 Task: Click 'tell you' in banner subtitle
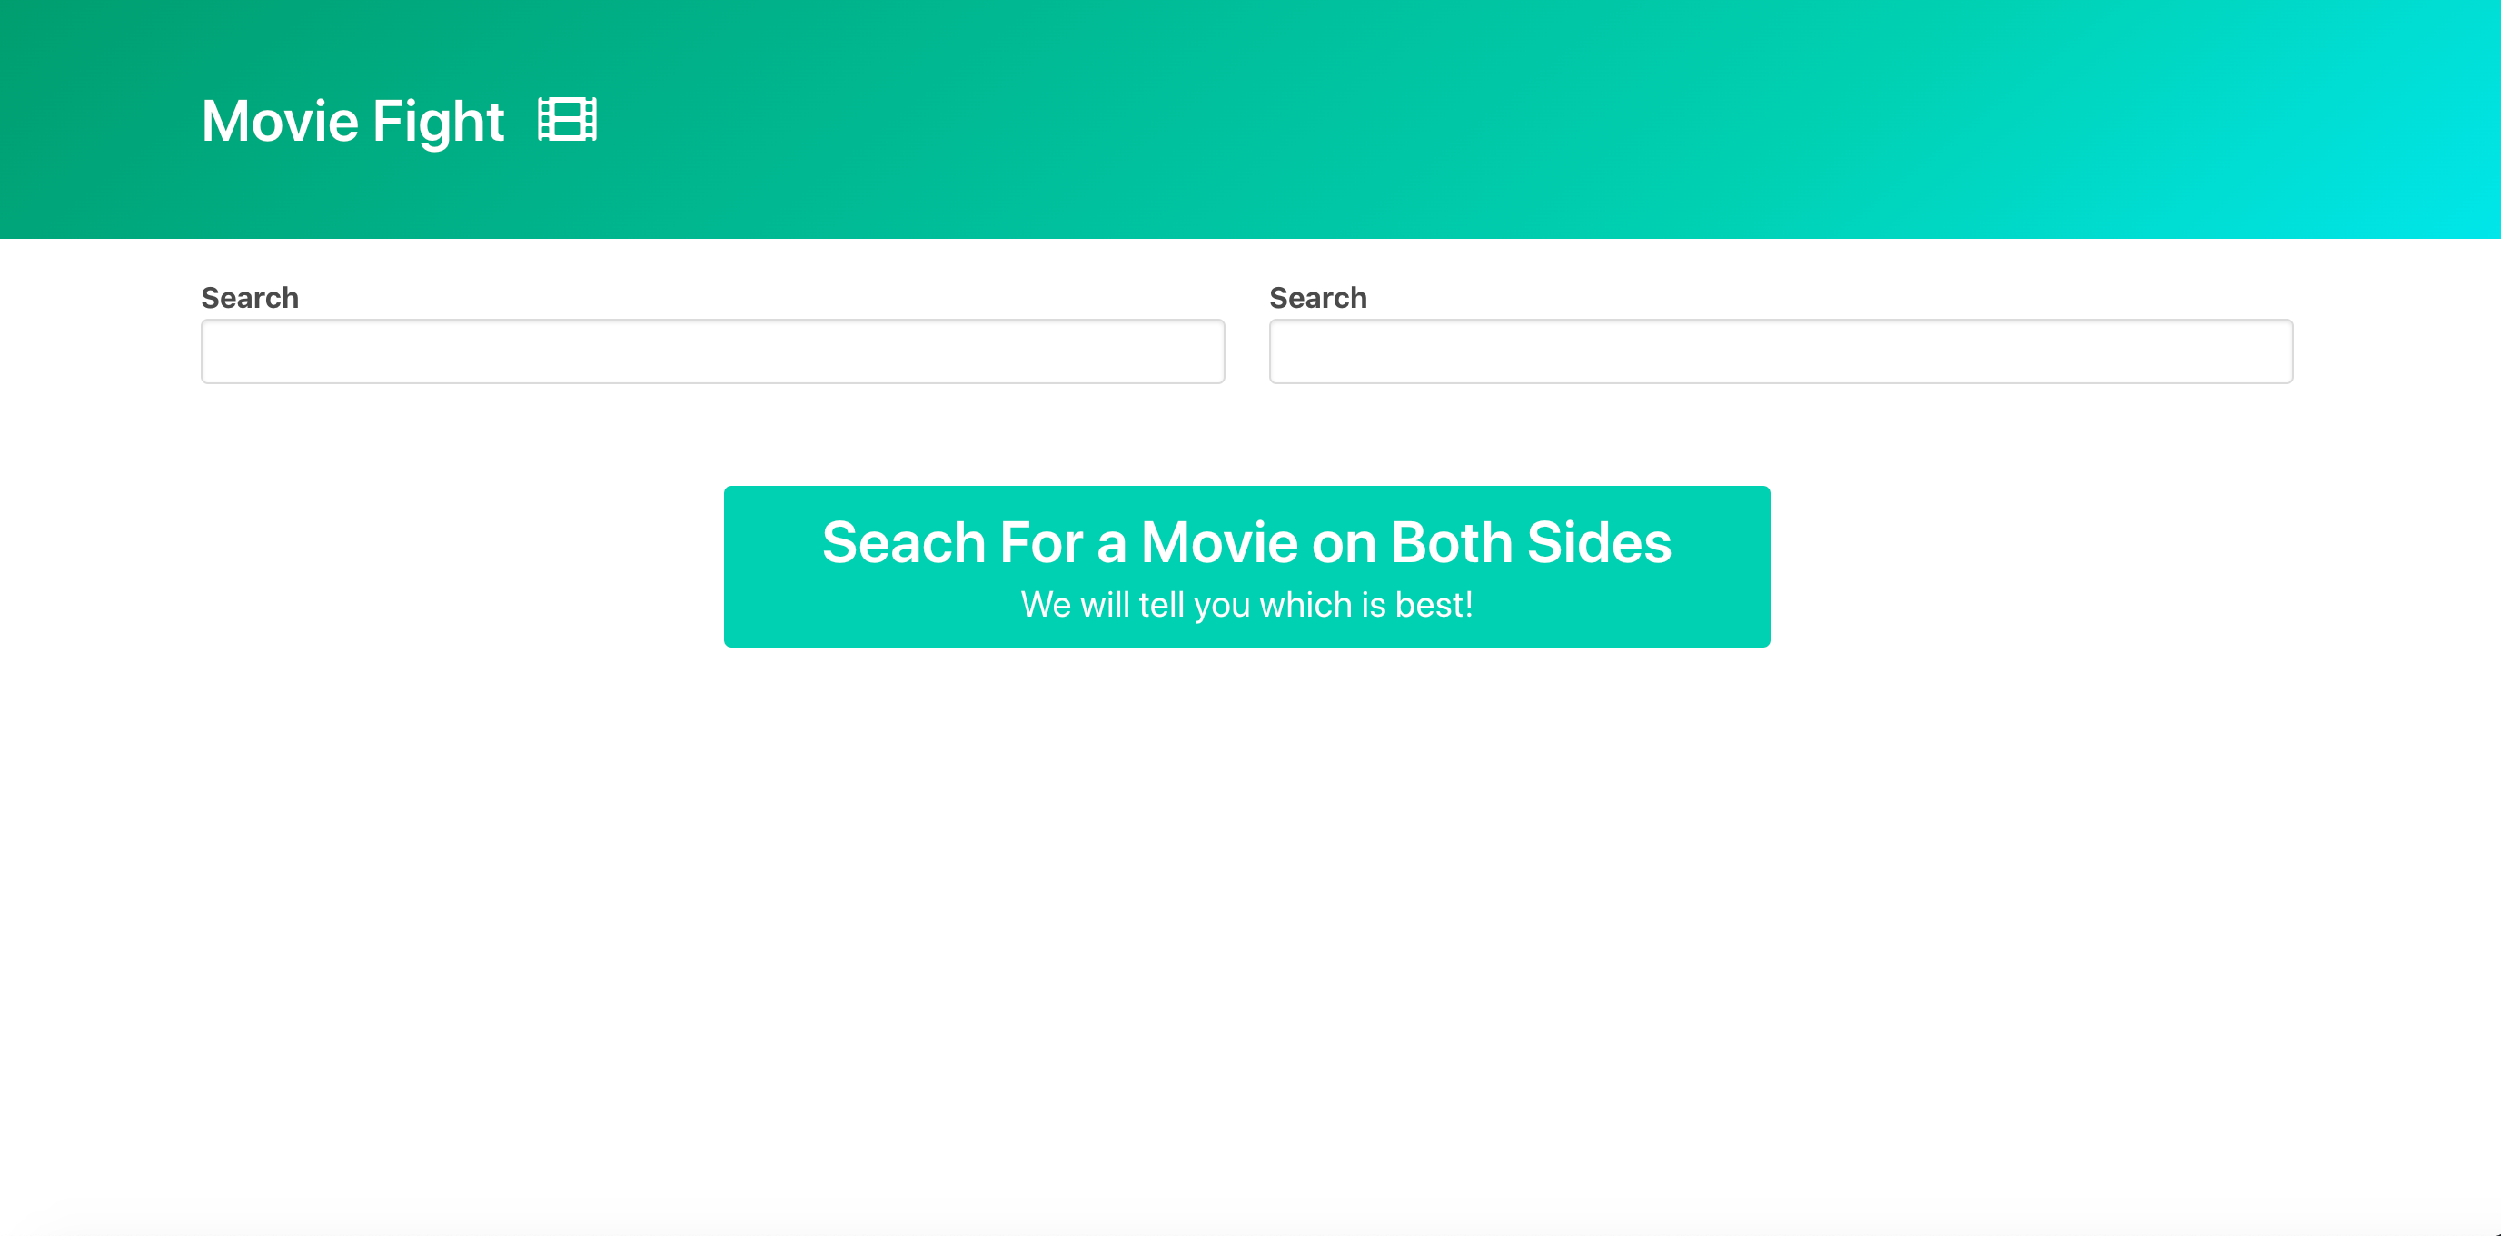pyautogui.click(x=1195, y=605)
